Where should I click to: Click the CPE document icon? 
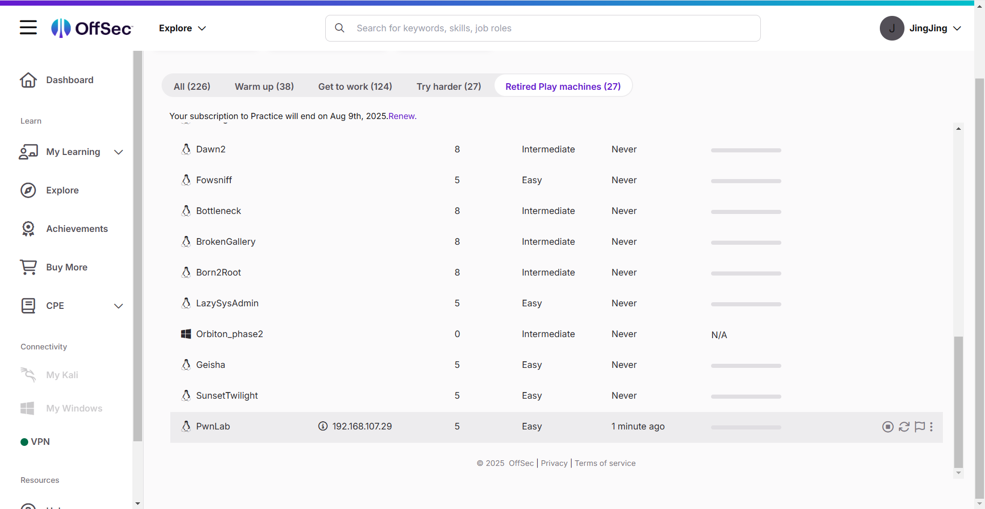[28, 306]
